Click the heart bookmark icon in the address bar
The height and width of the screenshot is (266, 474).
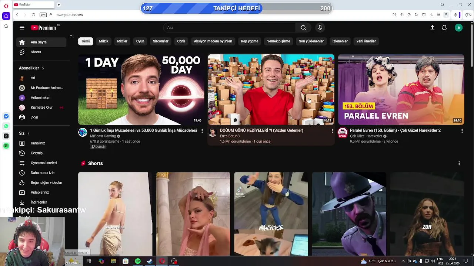click(424, 15)
